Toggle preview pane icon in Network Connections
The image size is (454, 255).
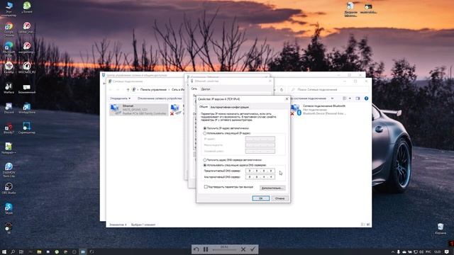(x=358, y=98)
